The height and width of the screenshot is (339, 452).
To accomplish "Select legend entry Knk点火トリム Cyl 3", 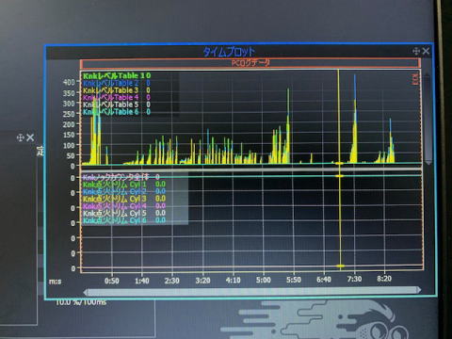I will coord(124,199).
